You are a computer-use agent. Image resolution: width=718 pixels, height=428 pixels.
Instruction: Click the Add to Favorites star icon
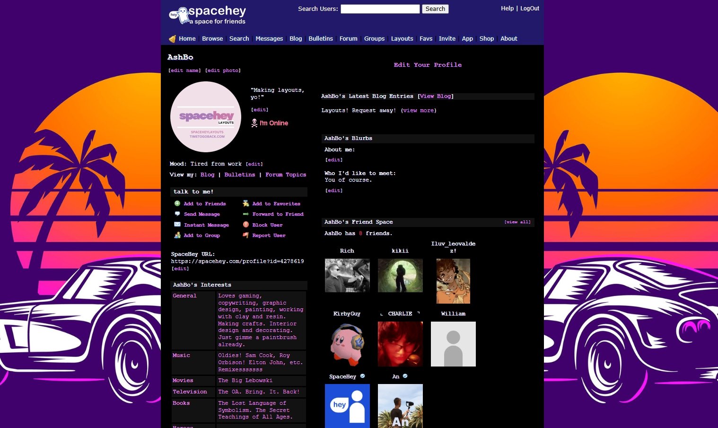(246, 203)
